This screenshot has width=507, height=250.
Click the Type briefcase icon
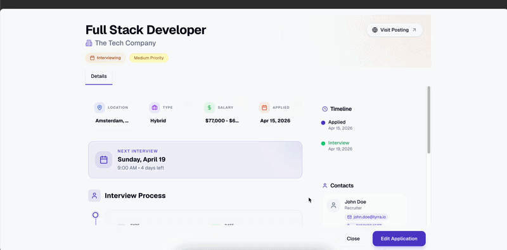[155, 108]
